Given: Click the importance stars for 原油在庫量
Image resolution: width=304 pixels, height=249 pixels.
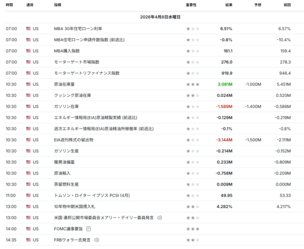Looking at the screenshot, I should 193,84.
